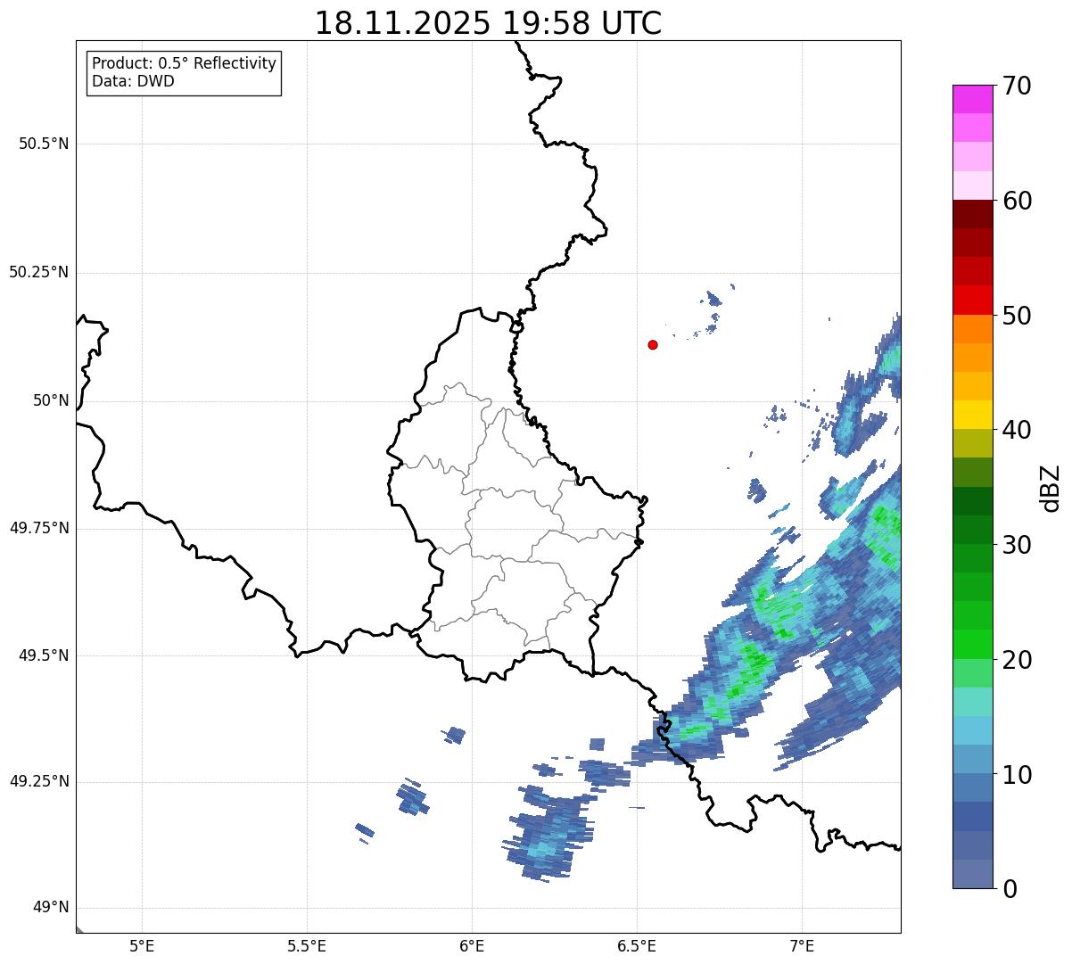Screen dimensions: 1072x964
Task: Click the 49.25°N latitude label
Action: coord(38,781)
